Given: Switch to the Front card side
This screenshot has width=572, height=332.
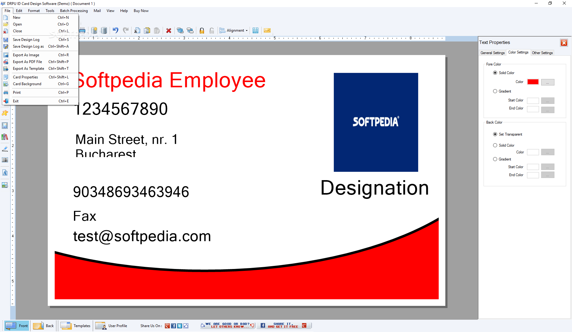Looking at the screenshot, I should point(17,326).
